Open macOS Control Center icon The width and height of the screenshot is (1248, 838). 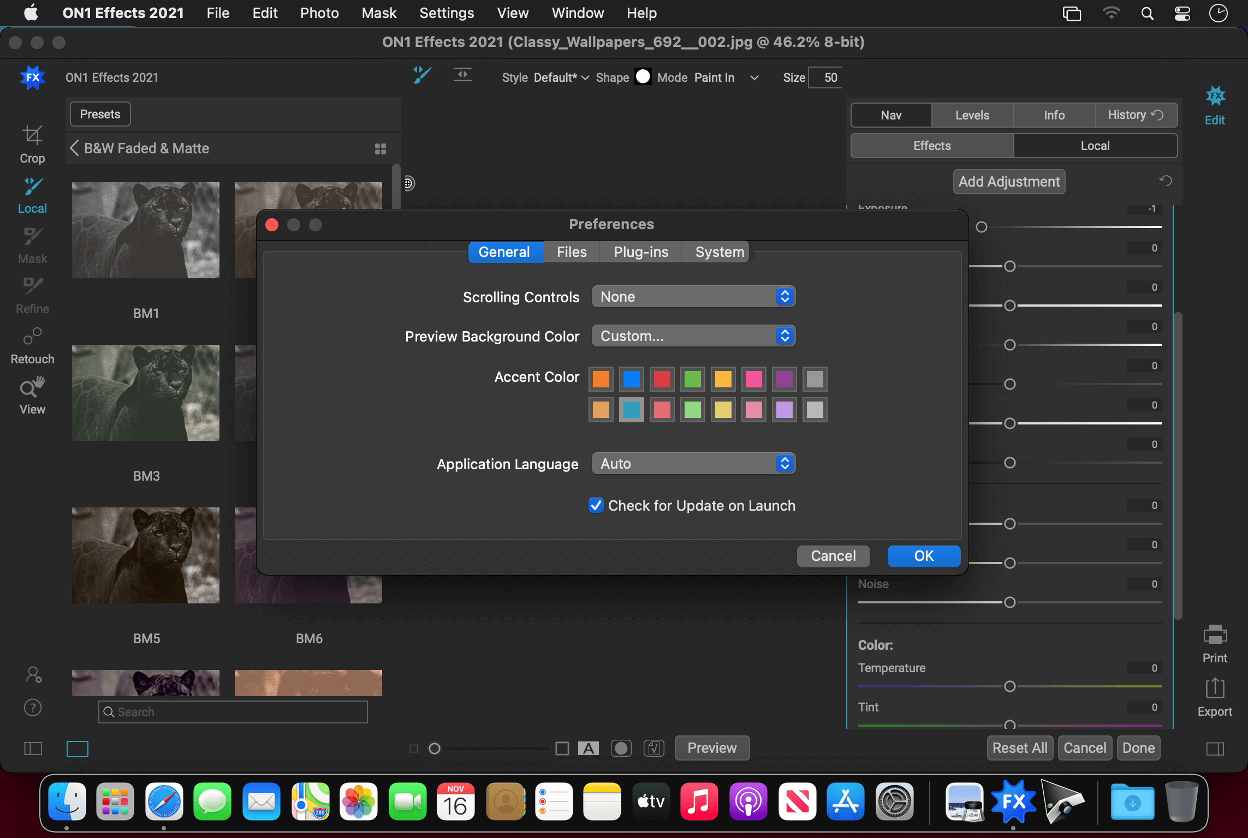tap(1182, 13)
